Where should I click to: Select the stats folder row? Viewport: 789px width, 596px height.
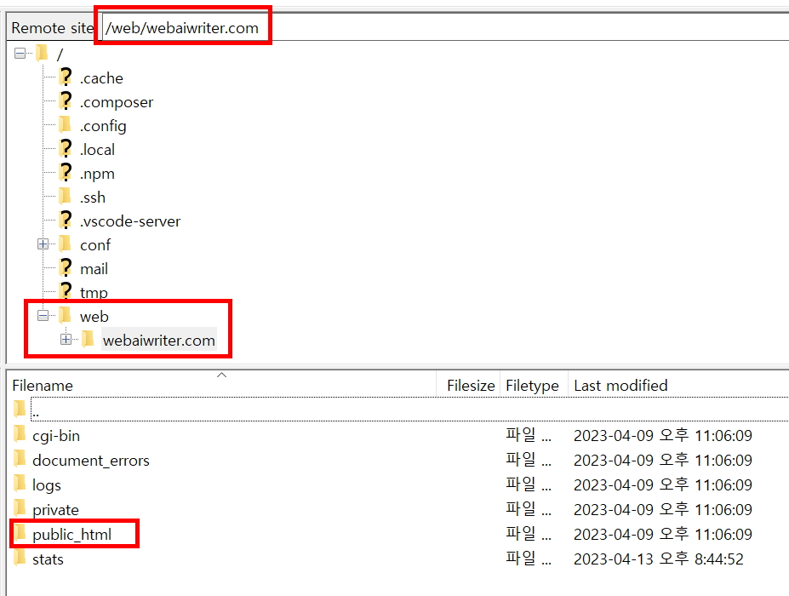pos(397,559)
